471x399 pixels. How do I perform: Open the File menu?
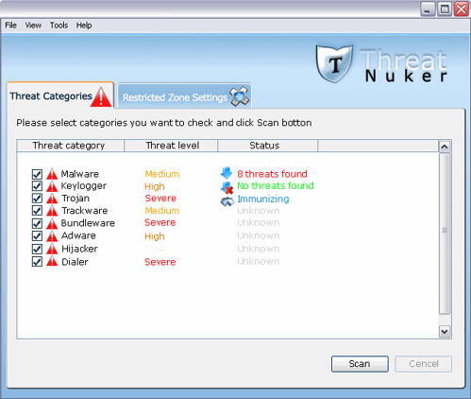click(10, 26)
